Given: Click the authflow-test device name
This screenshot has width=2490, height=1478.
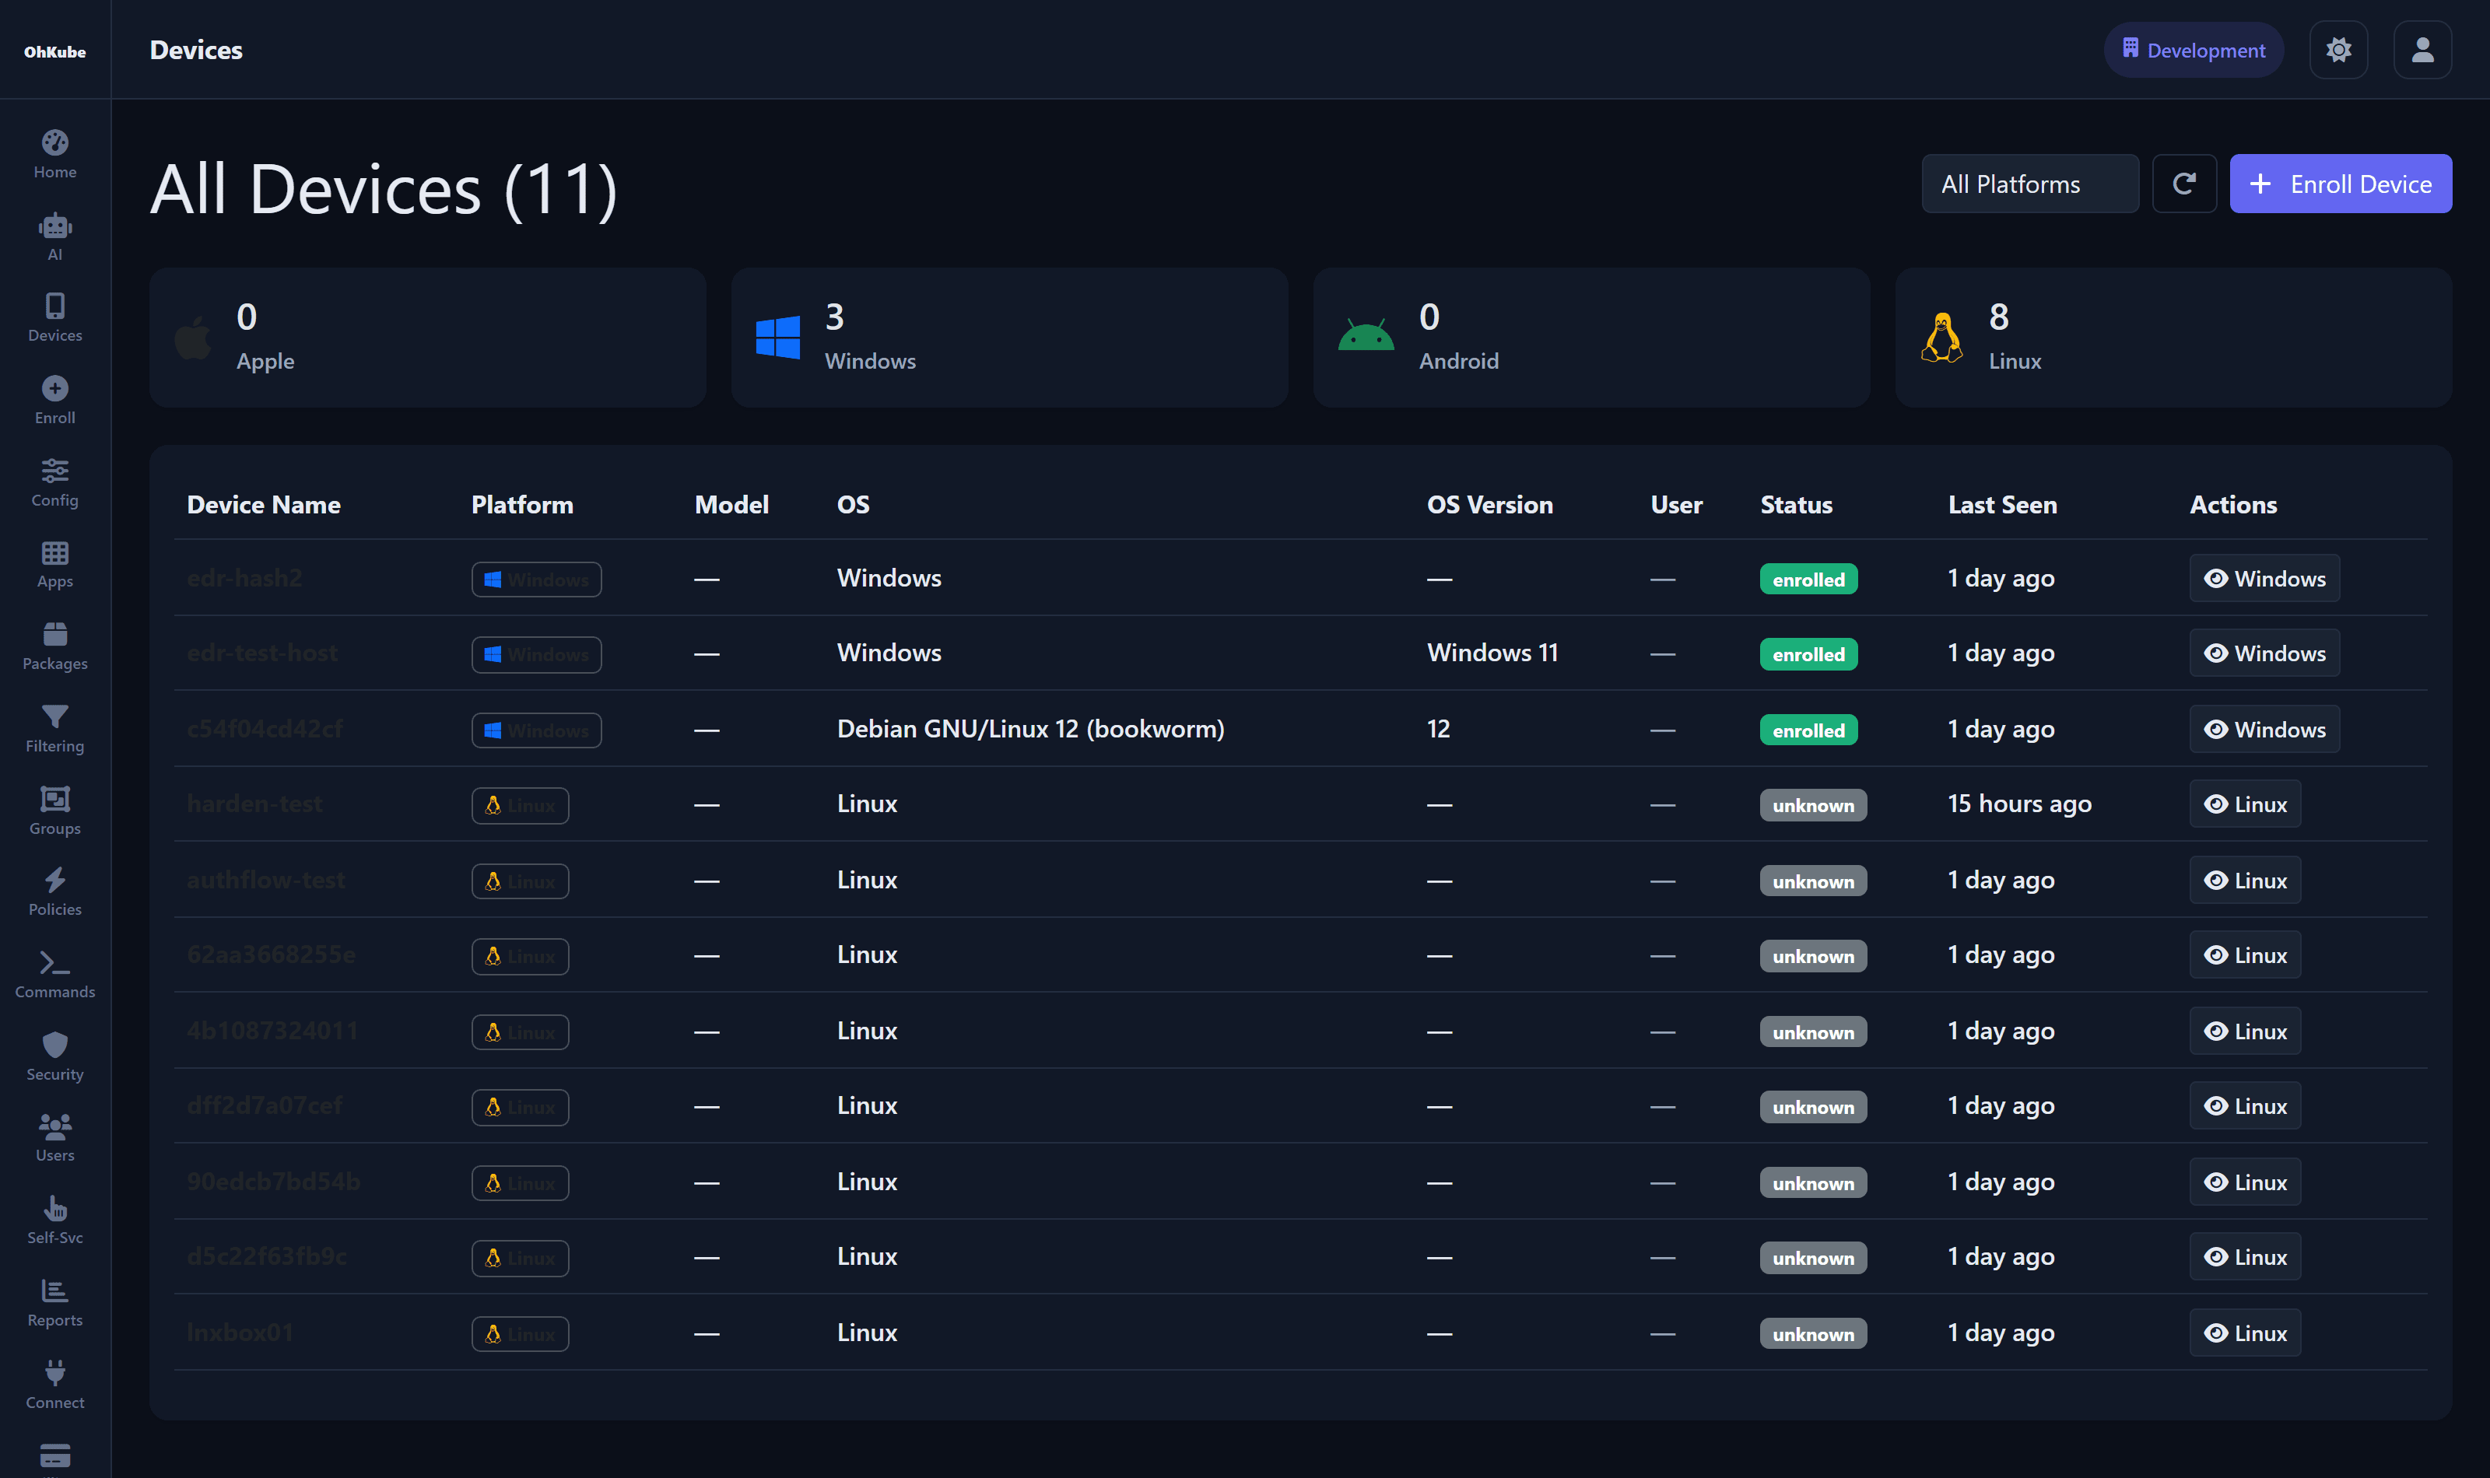Looking at the screenshot, I should [266, 881].
